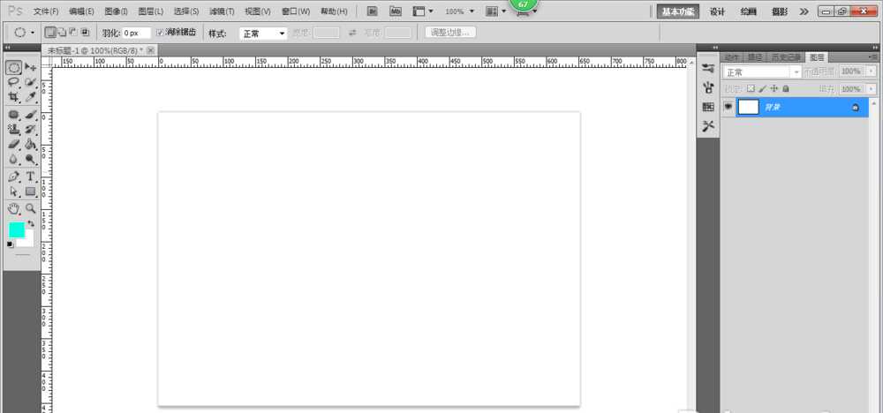Toggle the 消除锯齿 anti-alias checkbox
The height and width of the screenshot is (413, 883).
point(160,34)
